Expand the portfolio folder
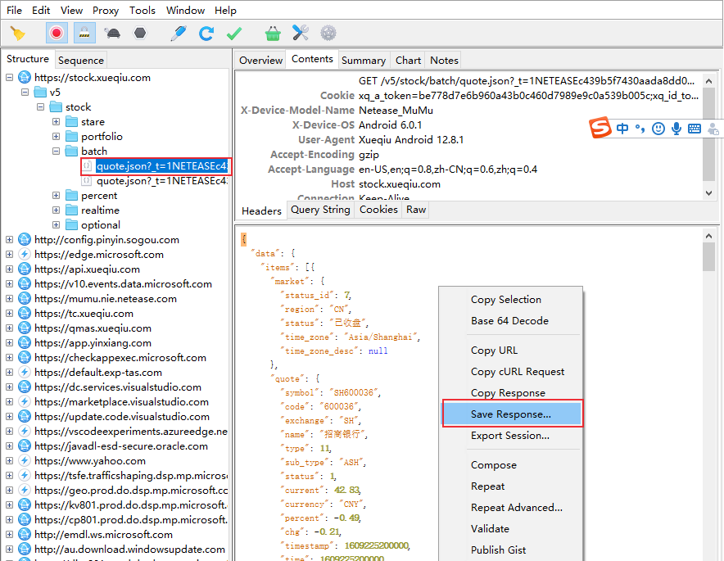Viewport: 724px width, 561px height. pos(56,137)
